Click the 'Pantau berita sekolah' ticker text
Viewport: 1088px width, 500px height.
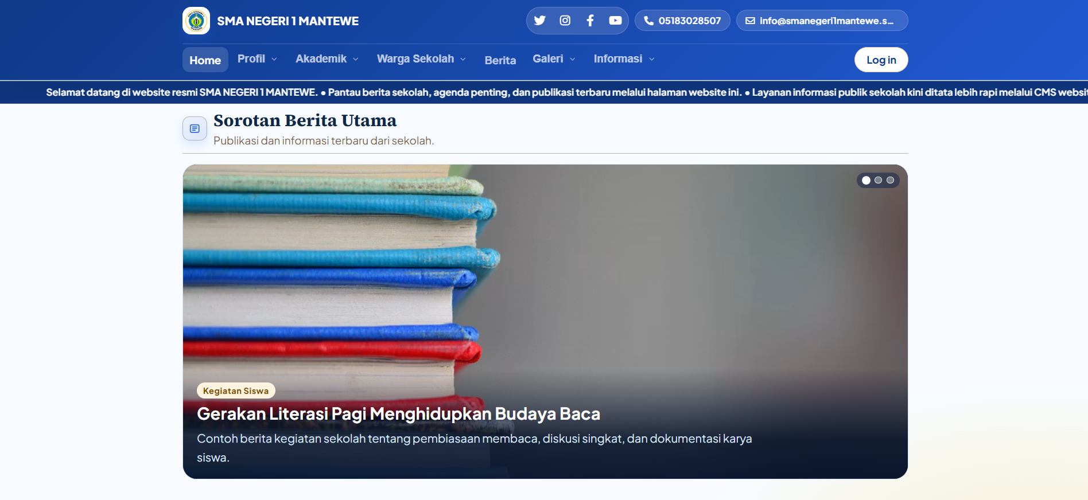point(535,92)
